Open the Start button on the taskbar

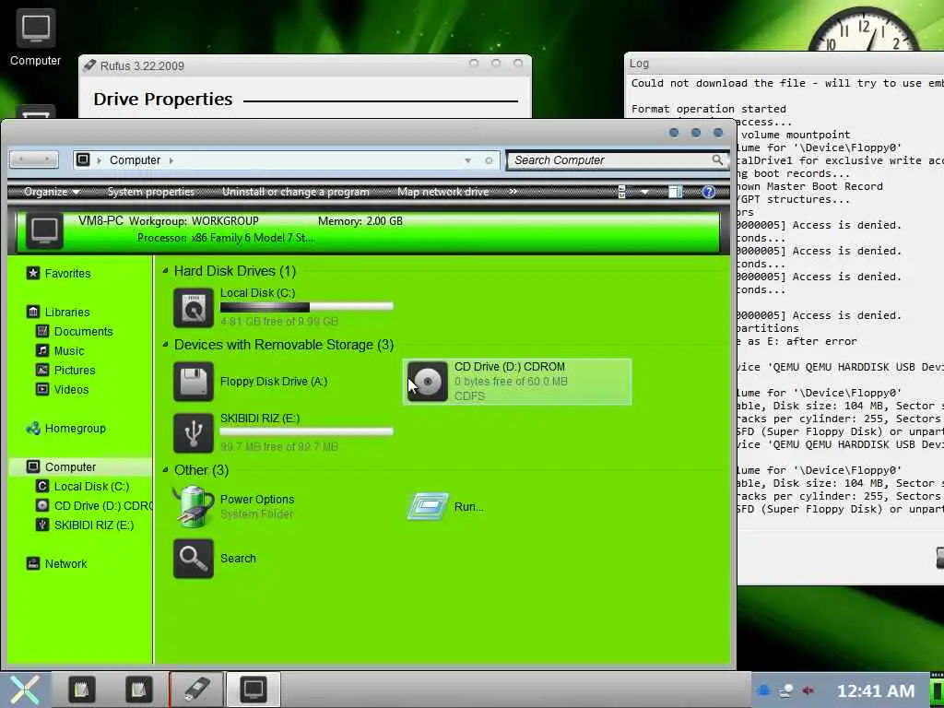pos(24,690)
